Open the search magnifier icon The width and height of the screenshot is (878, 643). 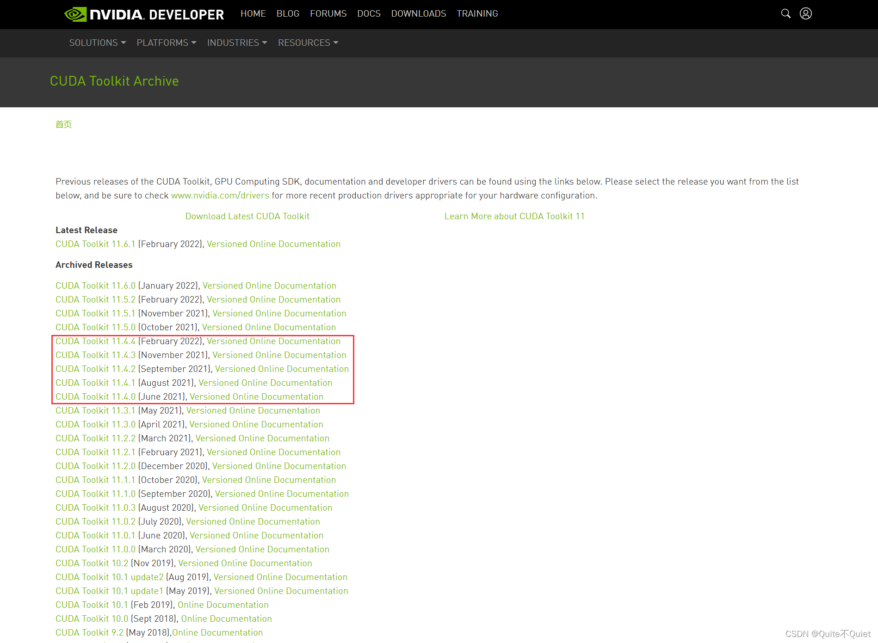point(785,13)
